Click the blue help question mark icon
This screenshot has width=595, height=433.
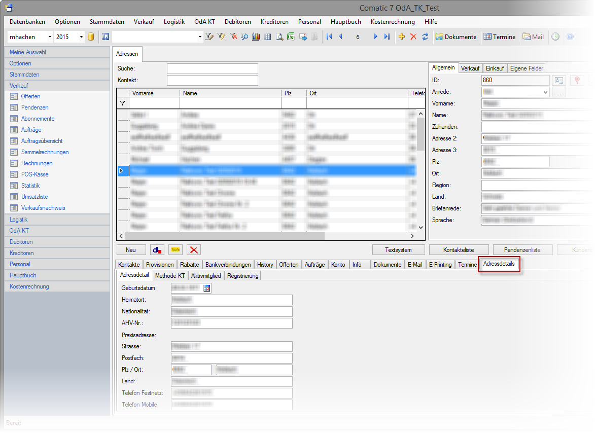coord(570,37)
